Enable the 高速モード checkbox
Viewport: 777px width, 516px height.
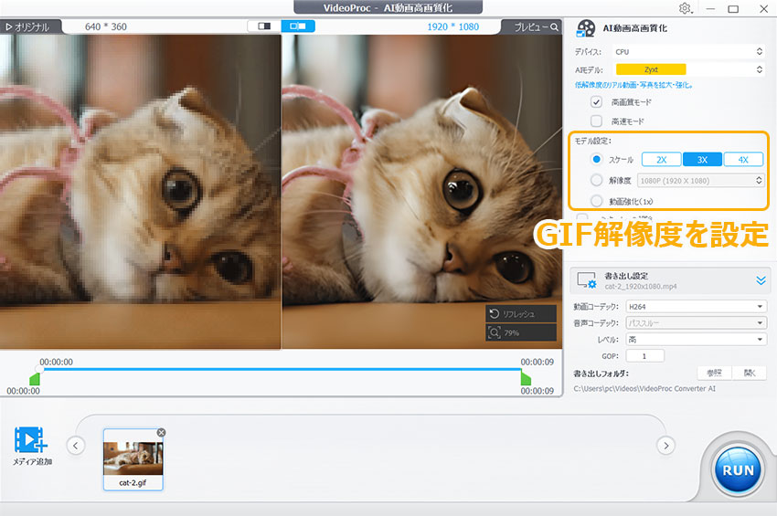597,121
